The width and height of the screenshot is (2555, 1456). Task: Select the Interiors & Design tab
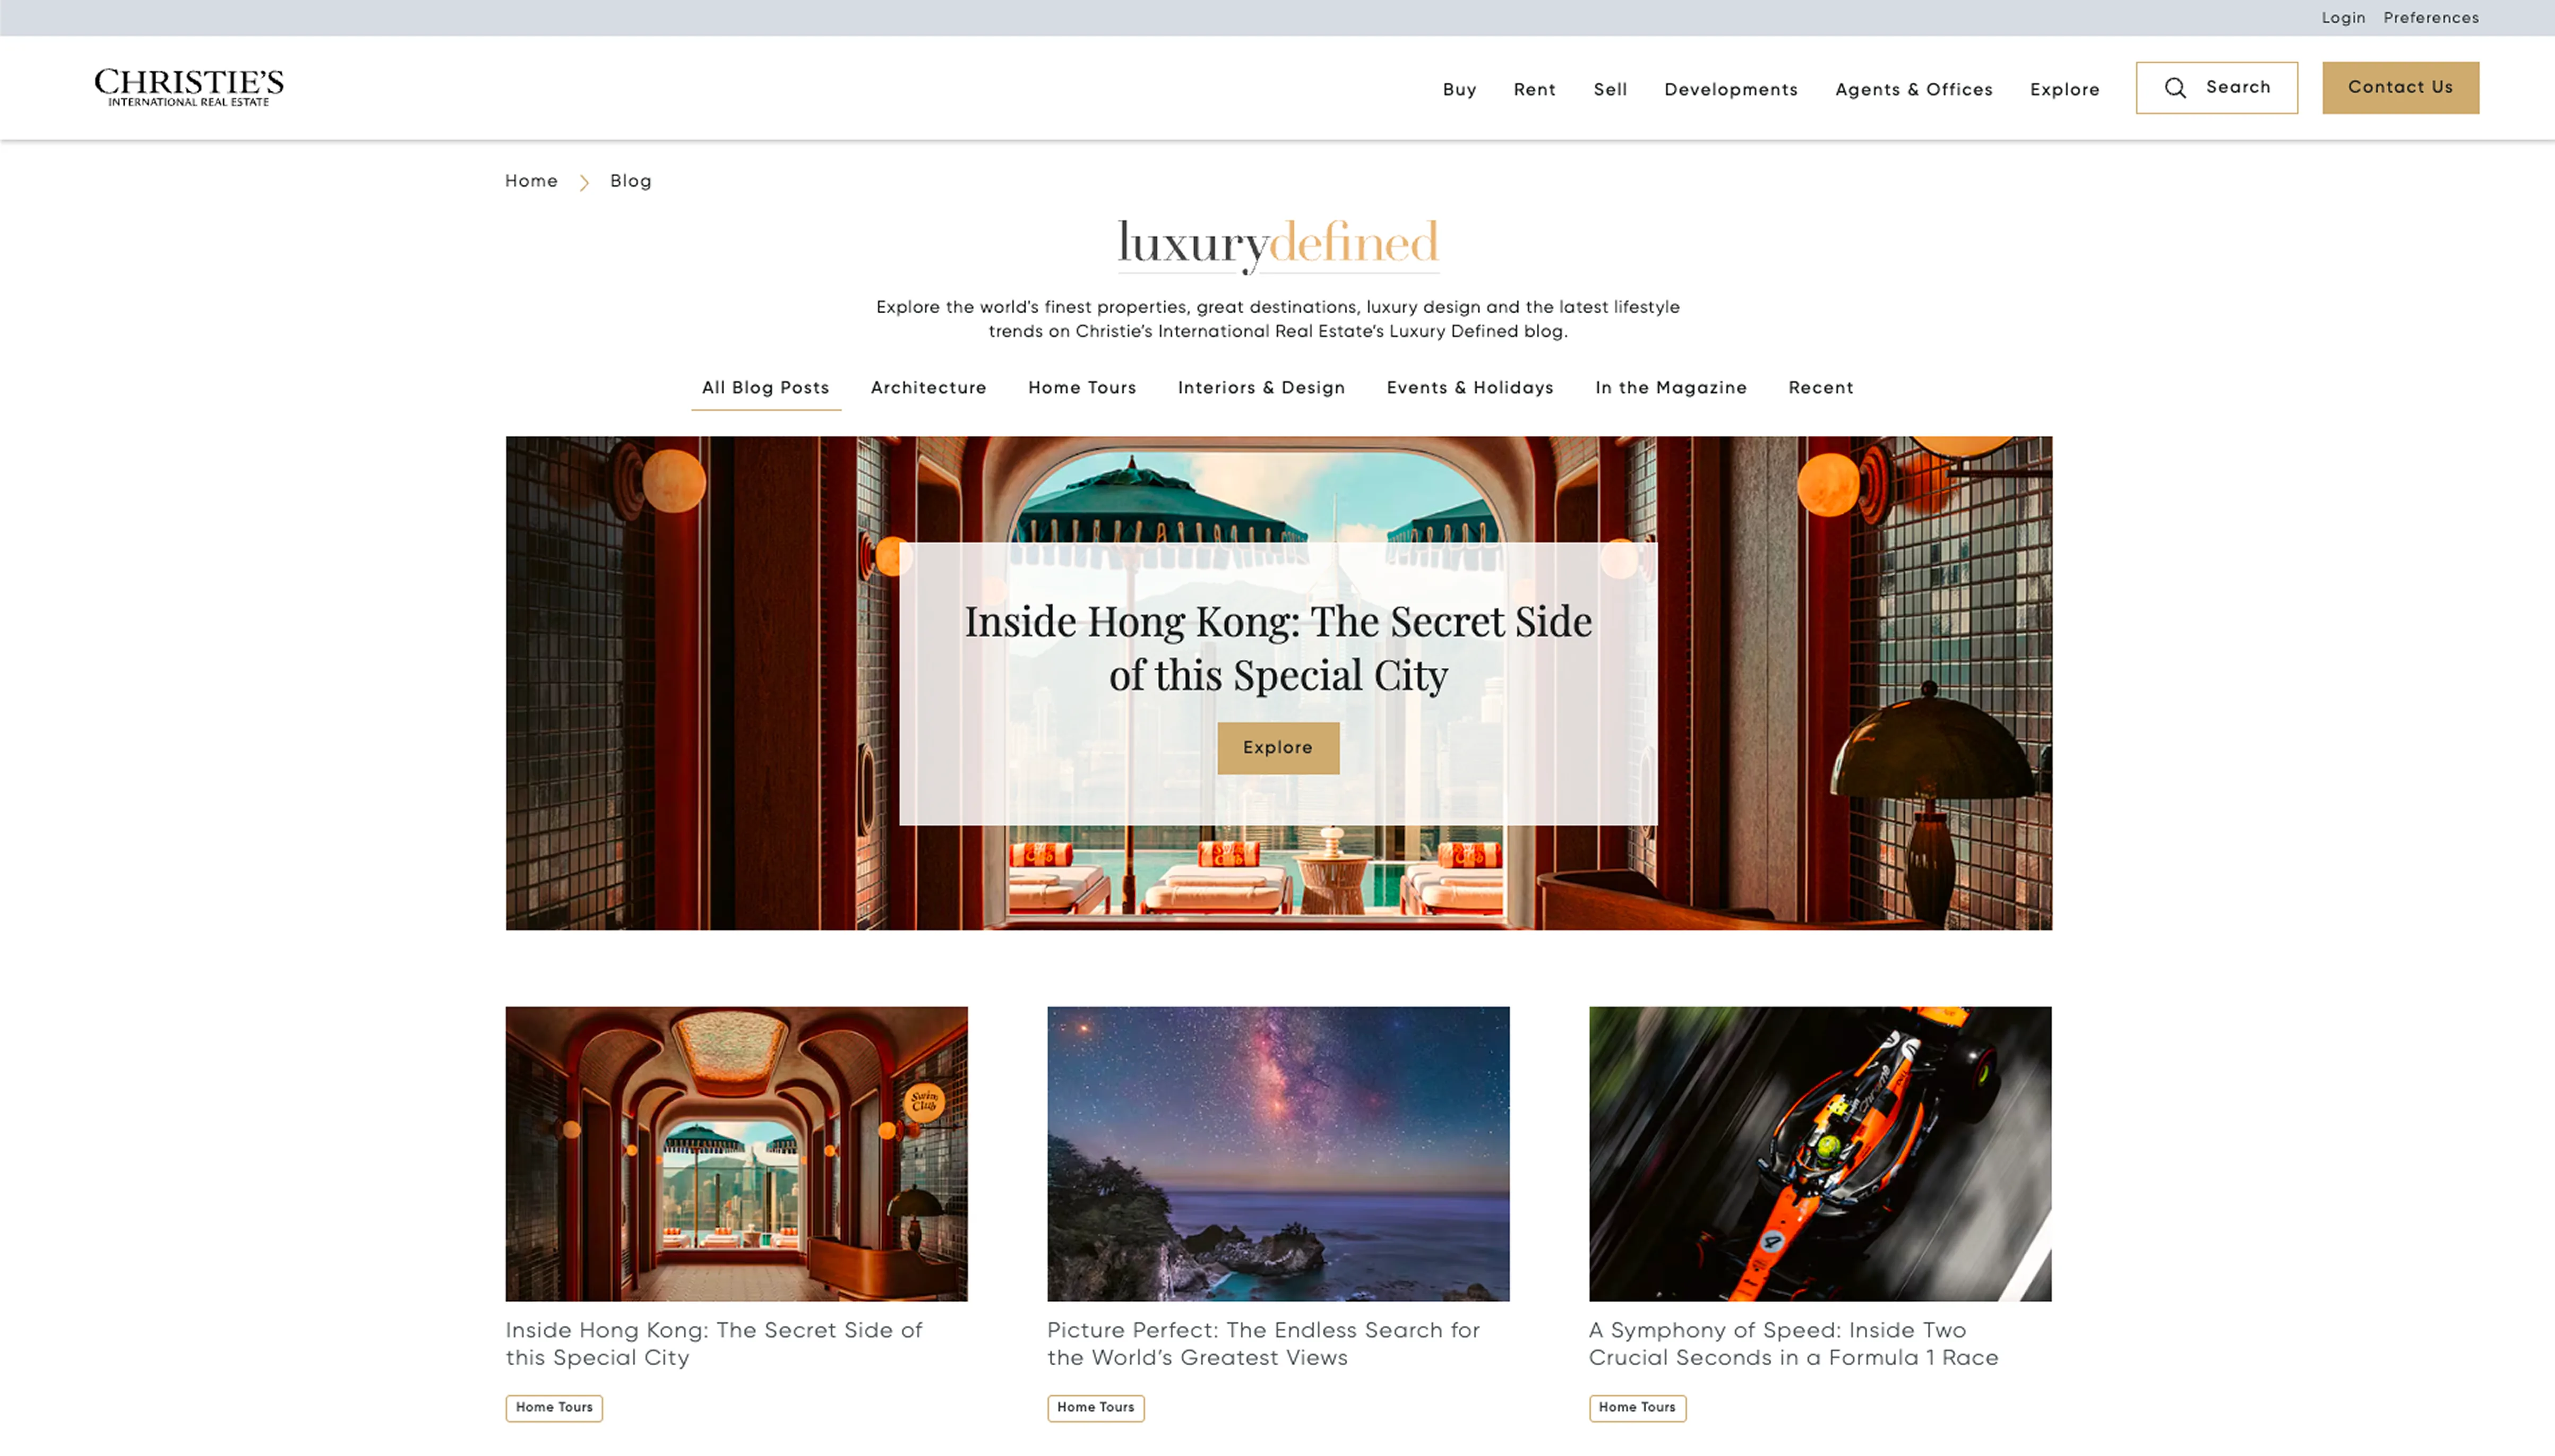tap(1261, 388)
